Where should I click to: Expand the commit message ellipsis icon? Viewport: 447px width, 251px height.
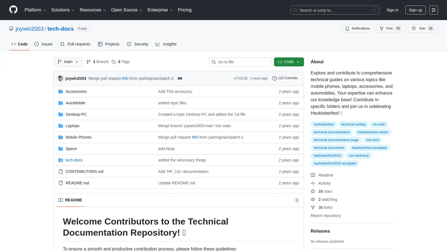tap(180, 78)
